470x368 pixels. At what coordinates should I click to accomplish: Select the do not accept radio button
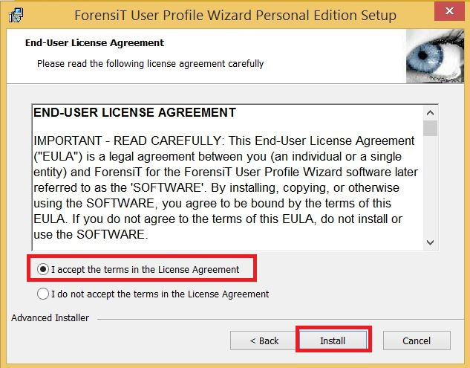click(x=43, y=294)
